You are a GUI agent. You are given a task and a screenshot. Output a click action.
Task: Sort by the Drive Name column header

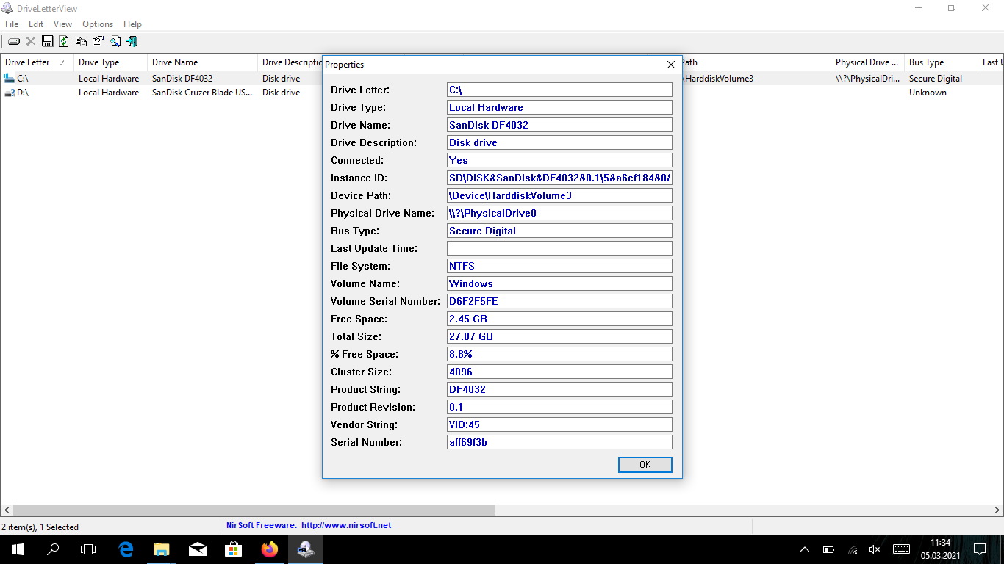tap(202, 62)
